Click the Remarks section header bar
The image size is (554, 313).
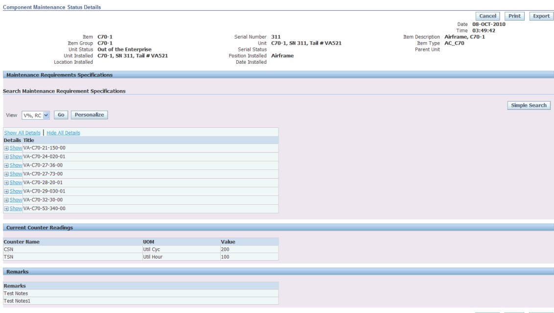[x=278, y=272]
